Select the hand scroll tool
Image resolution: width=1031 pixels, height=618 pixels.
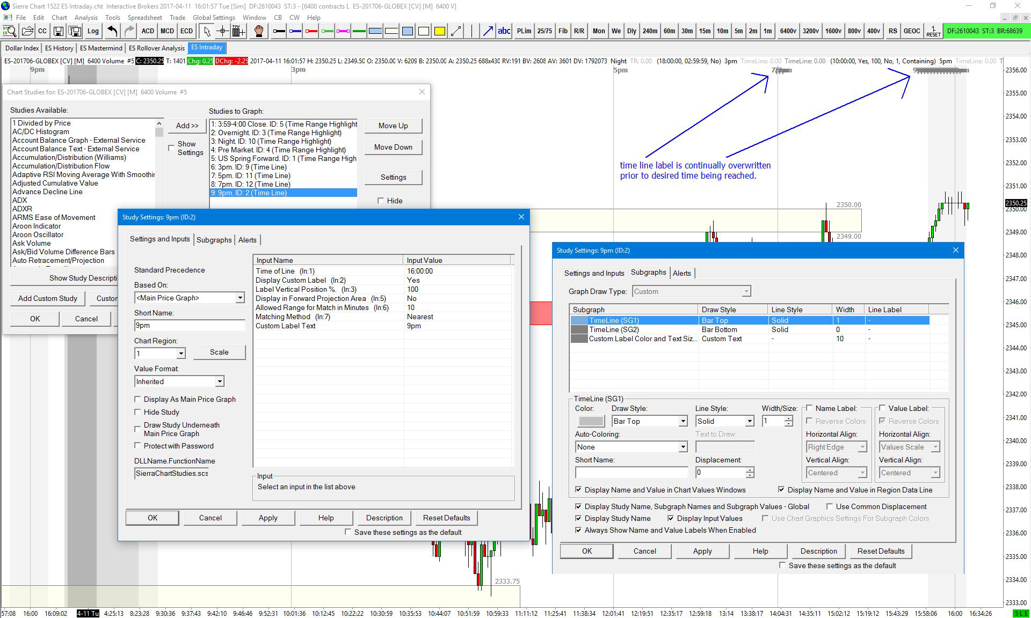259,31
